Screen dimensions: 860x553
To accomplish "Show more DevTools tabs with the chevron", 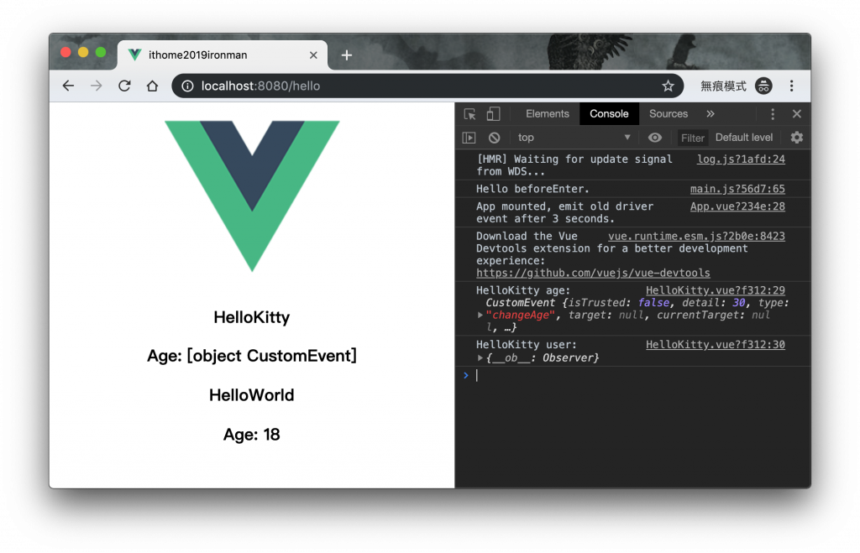I will click(x=711, y=114).
